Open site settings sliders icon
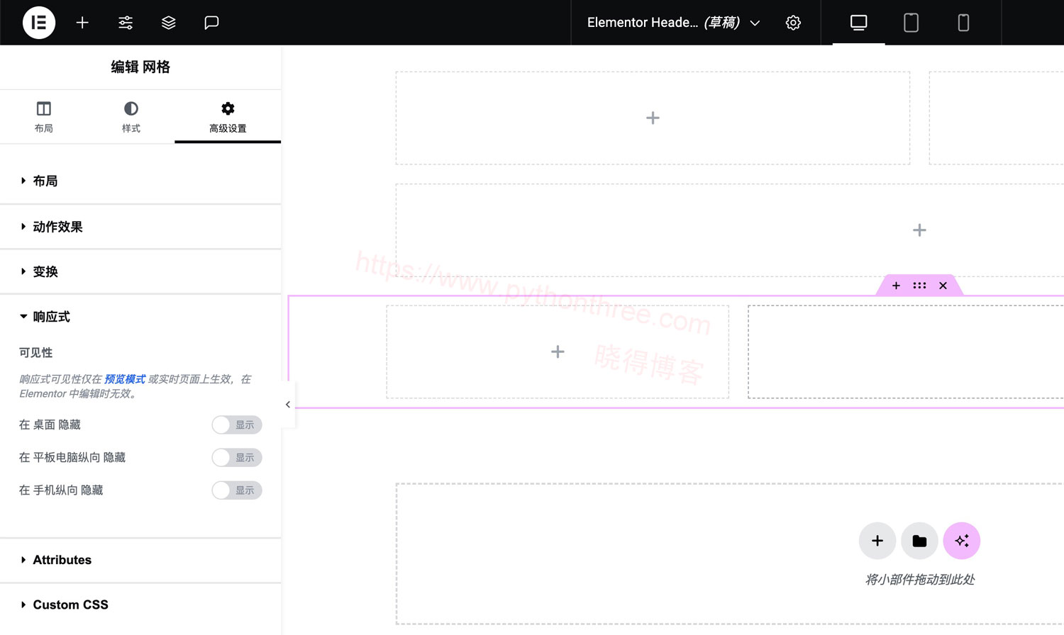 [x=126, y=23]
